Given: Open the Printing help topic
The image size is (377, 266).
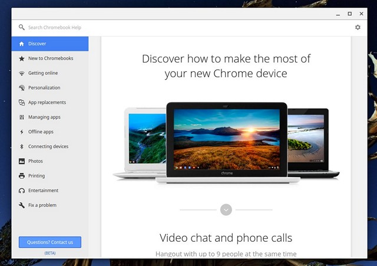Looking at the screenshot, I should 49,176.
